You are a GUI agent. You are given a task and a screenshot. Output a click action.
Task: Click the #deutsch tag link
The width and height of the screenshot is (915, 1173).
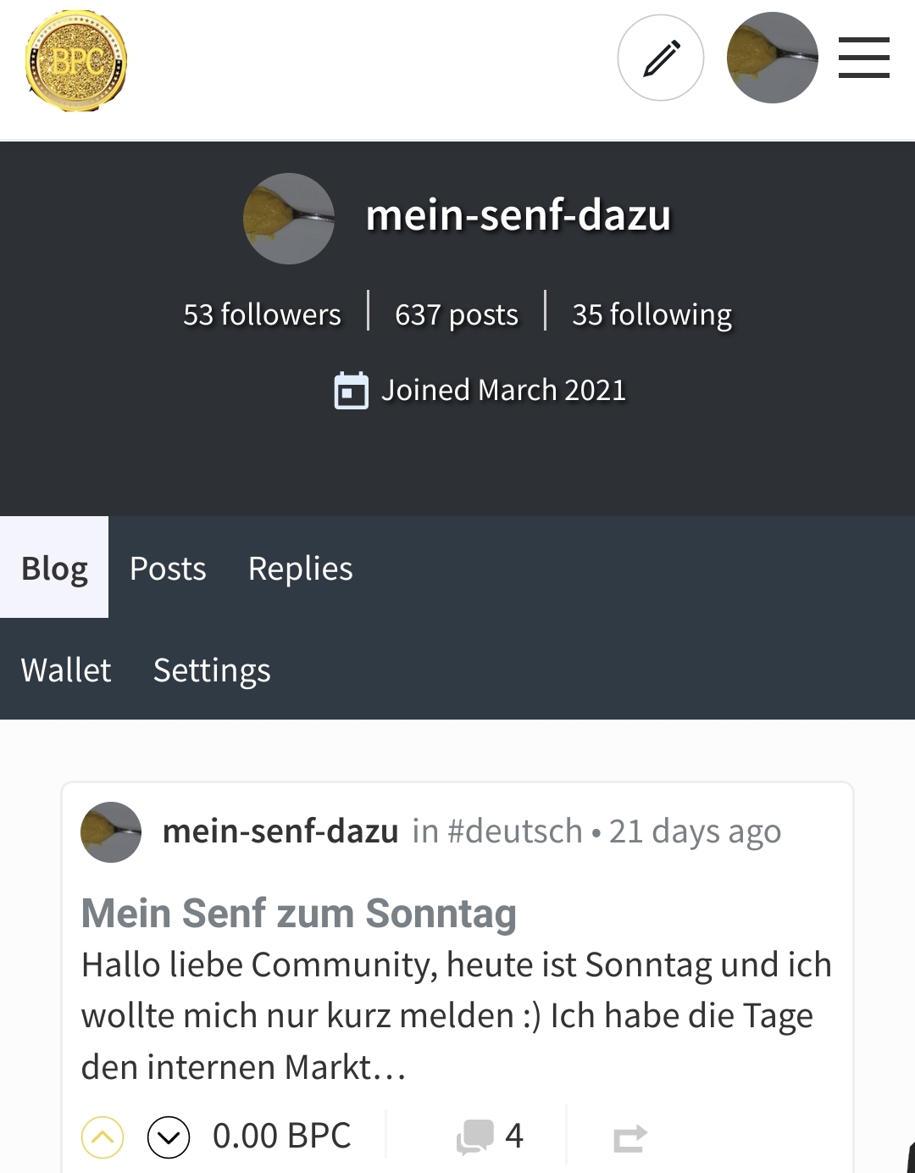[x=514, y=831]
